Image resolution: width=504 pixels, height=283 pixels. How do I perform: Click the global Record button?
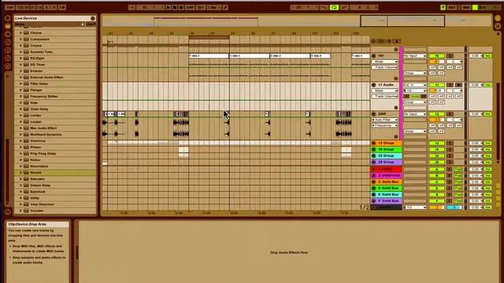[x=181, y=7]
